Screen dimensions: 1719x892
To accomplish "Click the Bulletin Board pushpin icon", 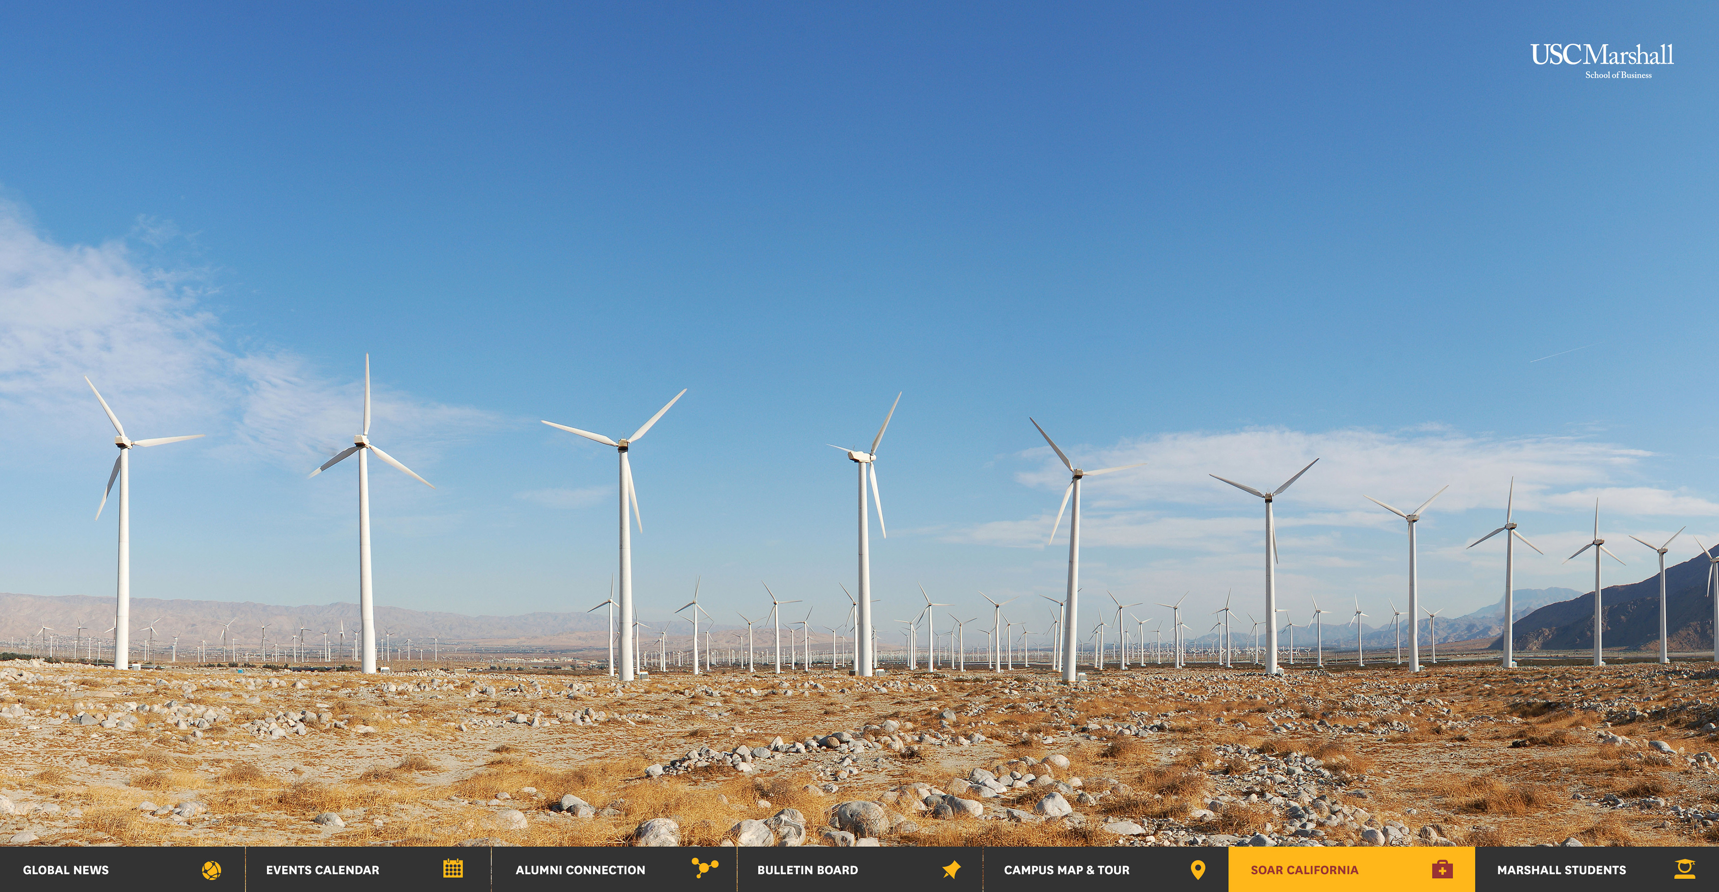I will point(952,869).
